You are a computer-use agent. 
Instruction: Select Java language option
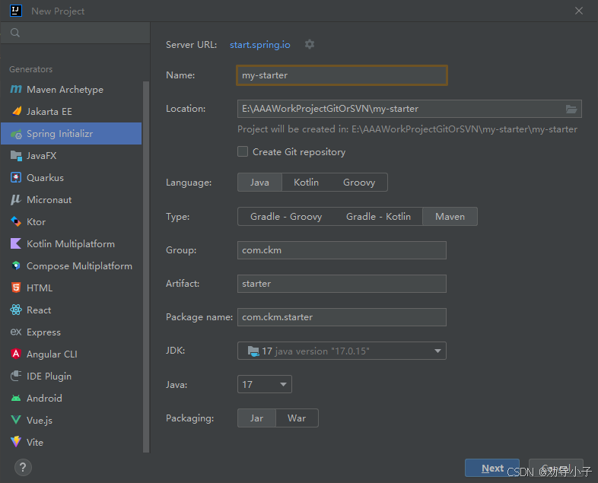259,183
